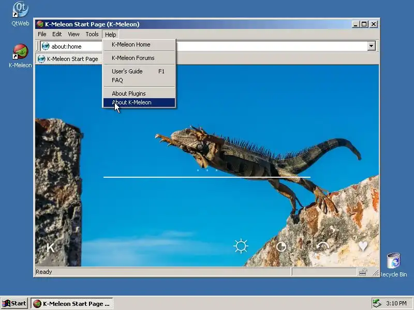Expand the address bar URL dropdown
This screenshot has width=414, height=310.
pyautogui.click(x=371, y=46)
